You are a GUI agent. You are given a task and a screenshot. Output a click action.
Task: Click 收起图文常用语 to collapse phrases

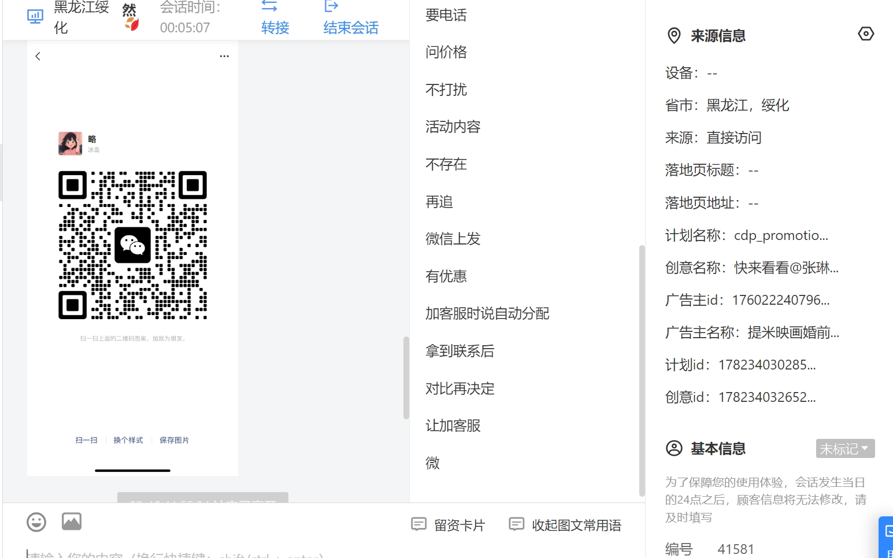pyautogui.click(x=576, y=525)
